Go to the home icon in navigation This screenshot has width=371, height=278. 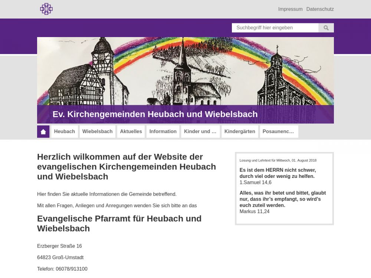click(x=43, y=132)
